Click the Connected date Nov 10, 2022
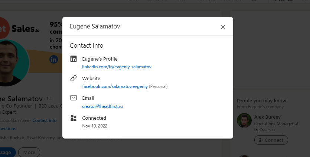Screen dimensions: 310x157 click(x=95, y=126)
